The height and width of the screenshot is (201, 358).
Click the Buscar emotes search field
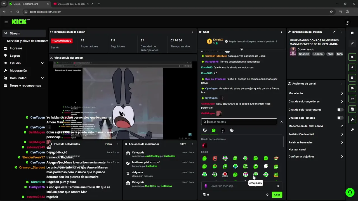239,122
